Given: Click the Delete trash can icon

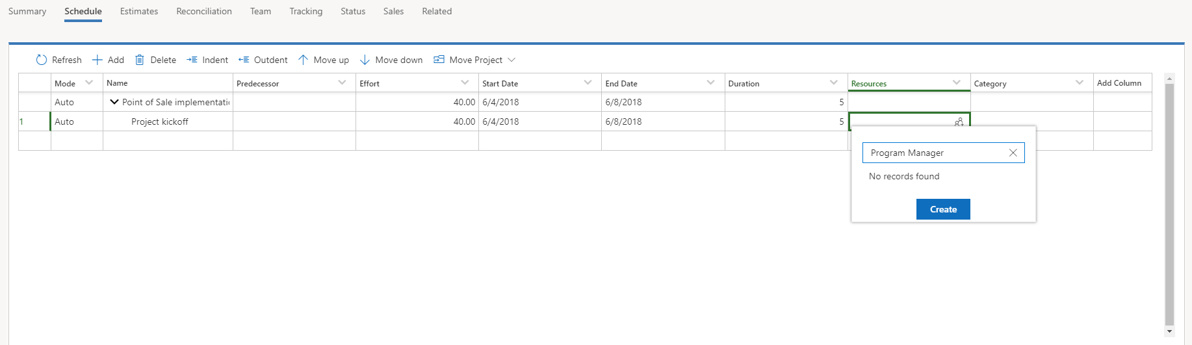Looking at the screenshot, I should click(x=140, y=60).
